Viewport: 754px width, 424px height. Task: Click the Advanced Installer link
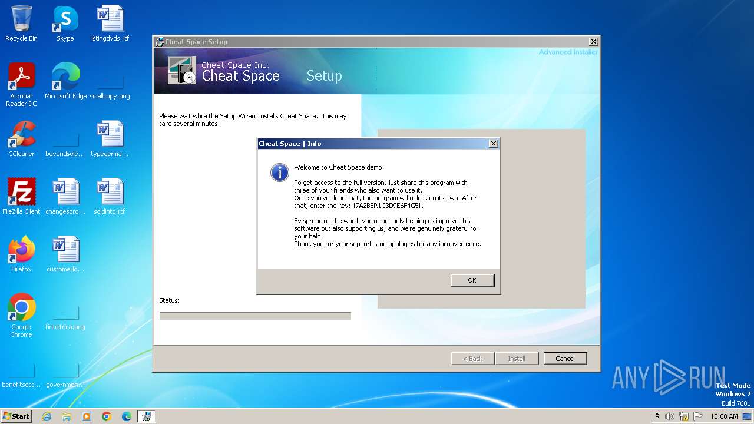tap(568, 52)
